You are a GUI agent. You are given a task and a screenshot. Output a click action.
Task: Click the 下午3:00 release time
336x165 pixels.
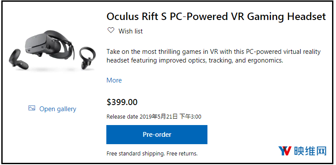(190, 116)
